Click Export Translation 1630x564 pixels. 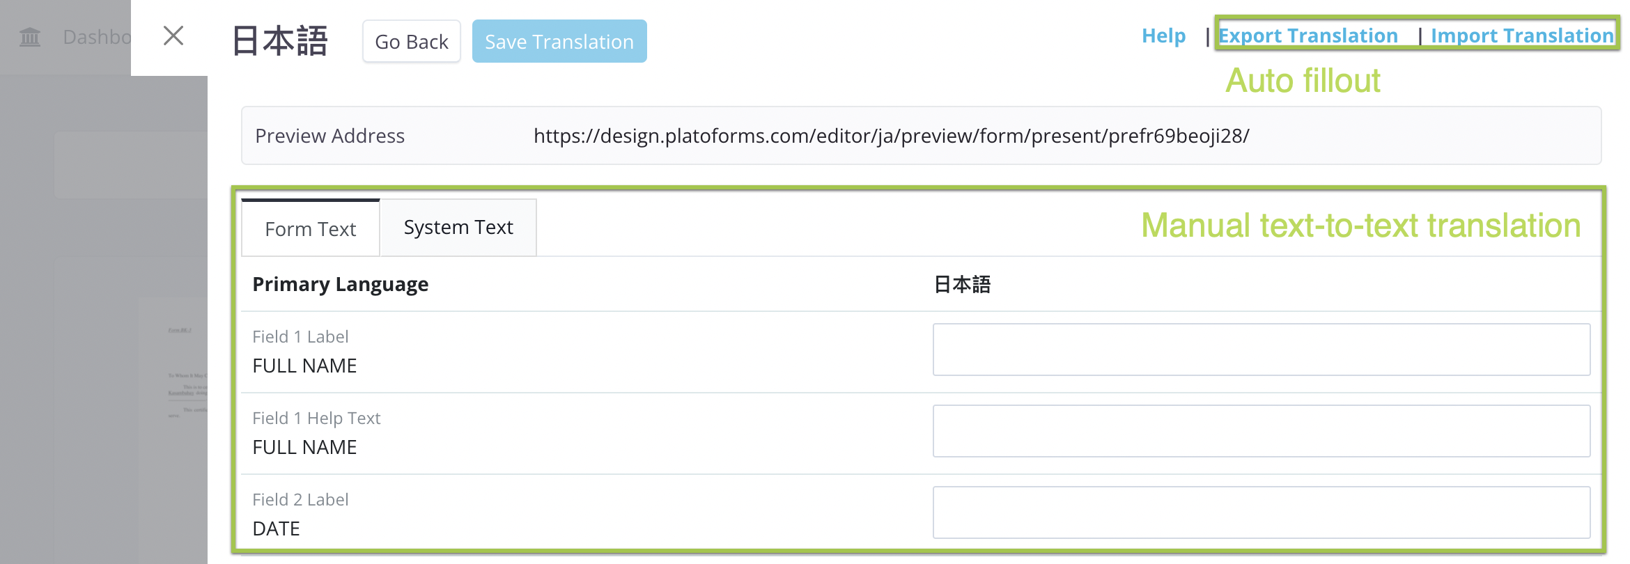click(1307, 36)
